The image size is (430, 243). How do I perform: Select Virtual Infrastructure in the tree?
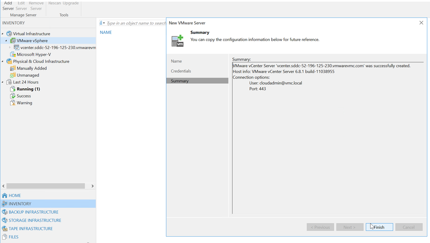pyautogui.click(x=31, y=34)
